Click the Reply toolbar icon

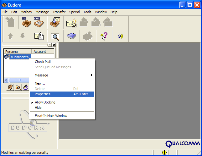(84, 22)
